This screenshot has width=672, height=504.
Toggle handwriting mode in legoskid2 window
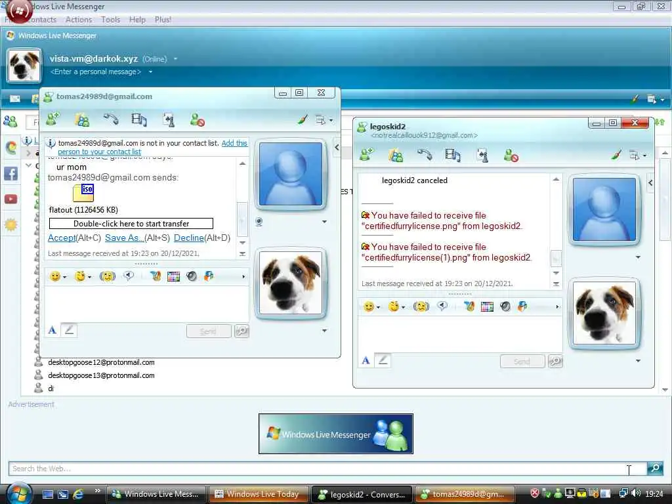[x=383, y=360]
